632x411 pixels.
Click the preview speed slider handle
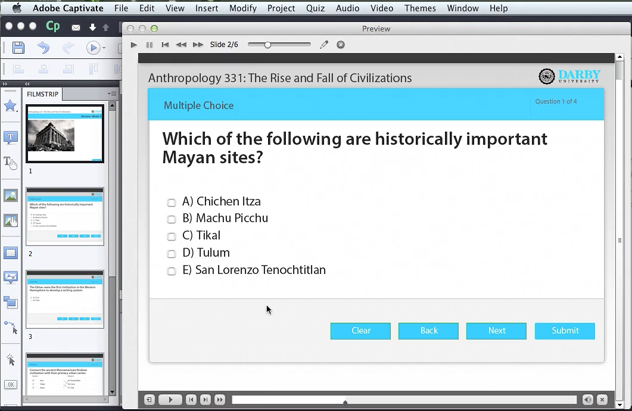pos(267,45)
